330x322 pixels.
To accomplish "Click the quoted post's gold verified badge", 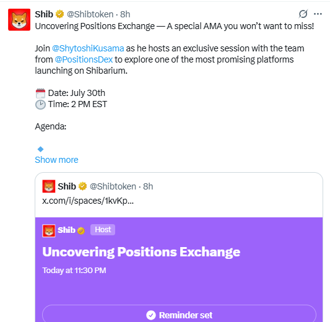I will (82, 186).
